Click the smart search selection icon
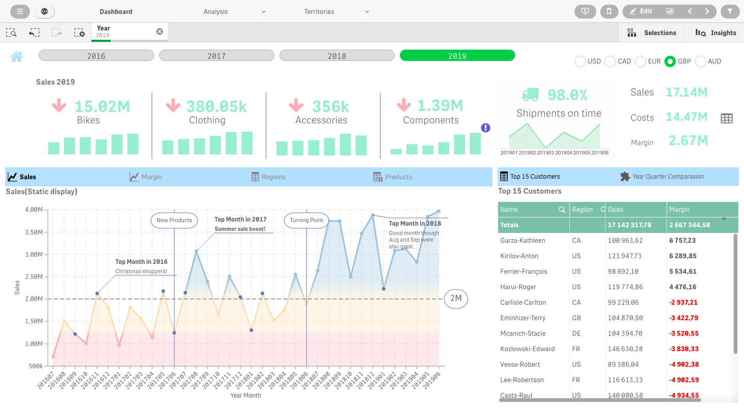This screenshot has height=408, width=744. (x=11, y=33)
